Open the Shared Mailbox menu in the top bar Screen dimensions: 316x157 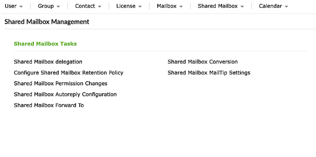[217, 6]
